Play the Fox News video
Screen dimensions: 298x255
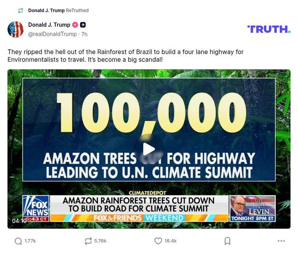tap(149, 149)
